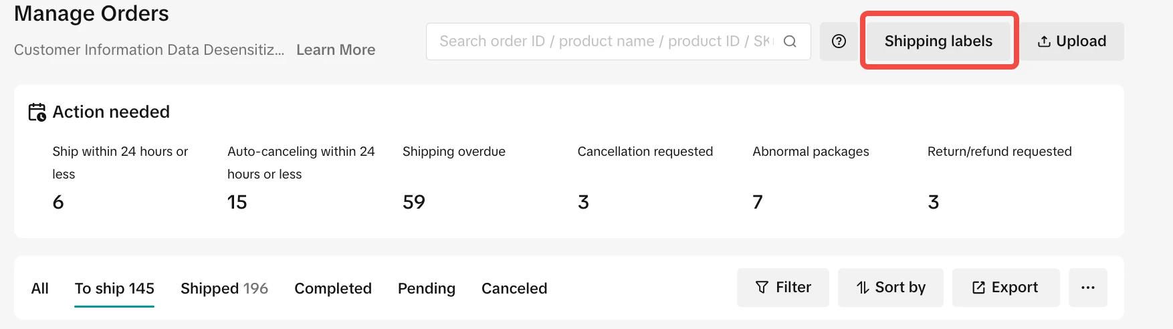Open the help question mark icon
The height and width of the screenshot is (329, 1173).
tap(839, 41)
